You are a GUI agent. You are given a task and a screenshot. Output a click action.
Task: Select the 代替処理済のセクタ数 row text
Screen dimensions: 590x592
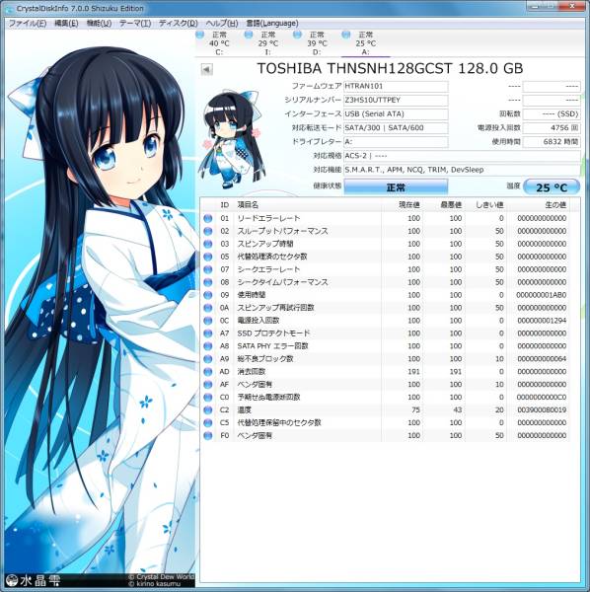(271, 257)
